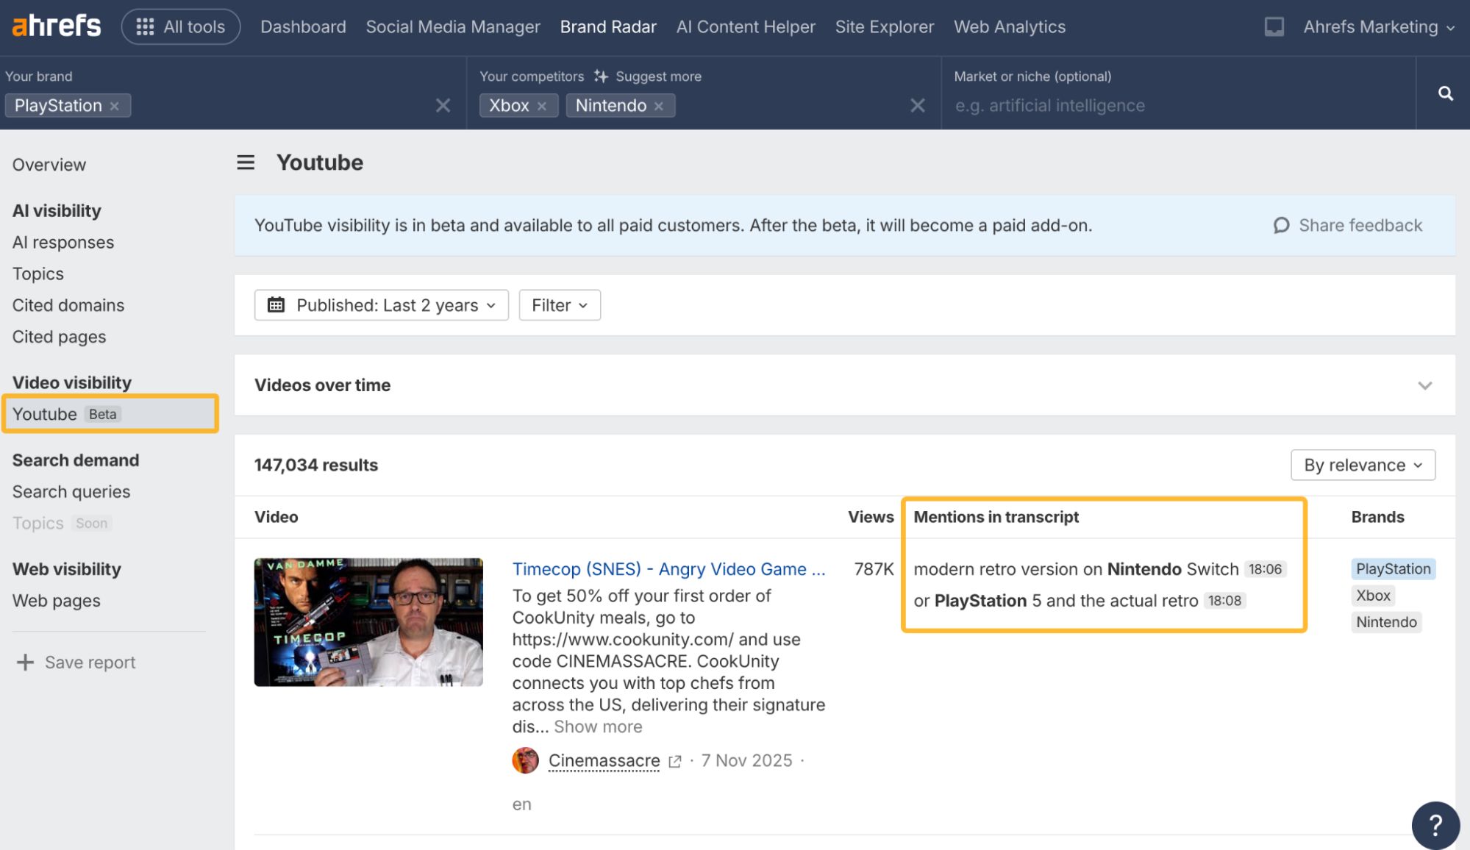Remove the Xbox competitor tag
This screenshot has height=850, width=1470.
click(x=542, y=106)
